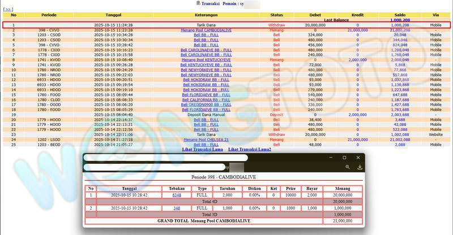Viewport: 453px width, 235px height.
Task: Open Lihat Transaksi Lama2 link
Action: point(249,149)
